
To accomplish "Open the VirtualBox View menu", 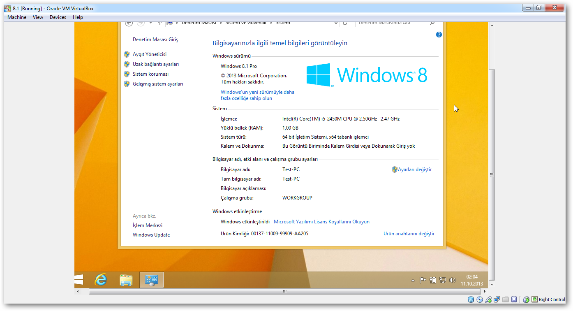I will (38, 17).
